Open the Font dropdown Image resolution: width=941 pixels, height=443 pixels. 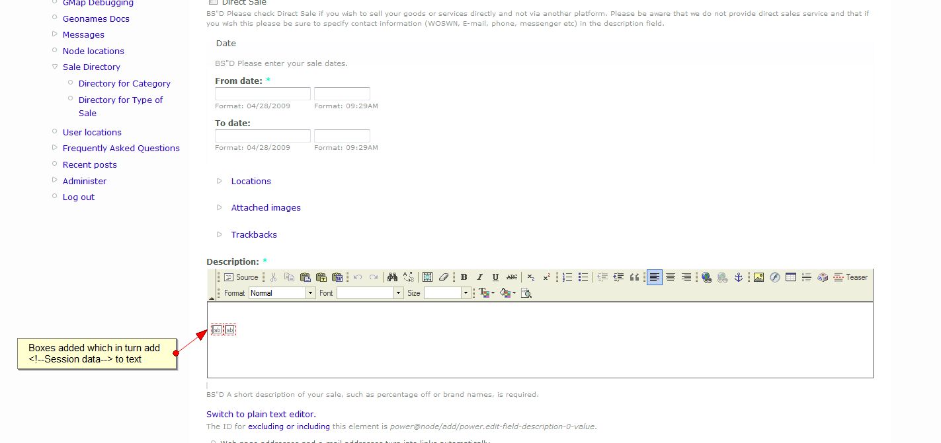tap(370, 293)
